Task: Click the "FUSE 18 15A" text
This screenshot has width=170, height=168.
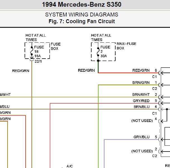Action: click(39, 51)
